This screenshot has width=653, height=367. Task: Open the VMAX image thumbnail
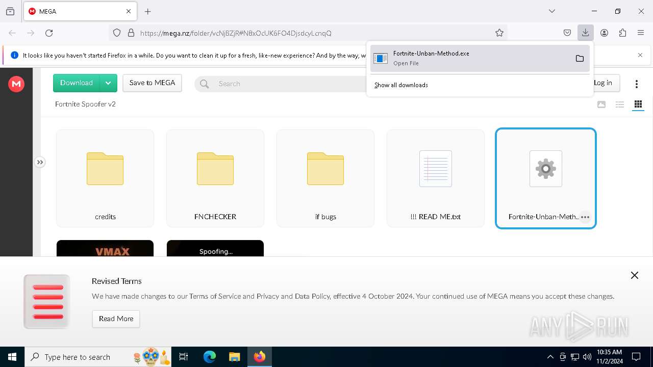(105, 248)
